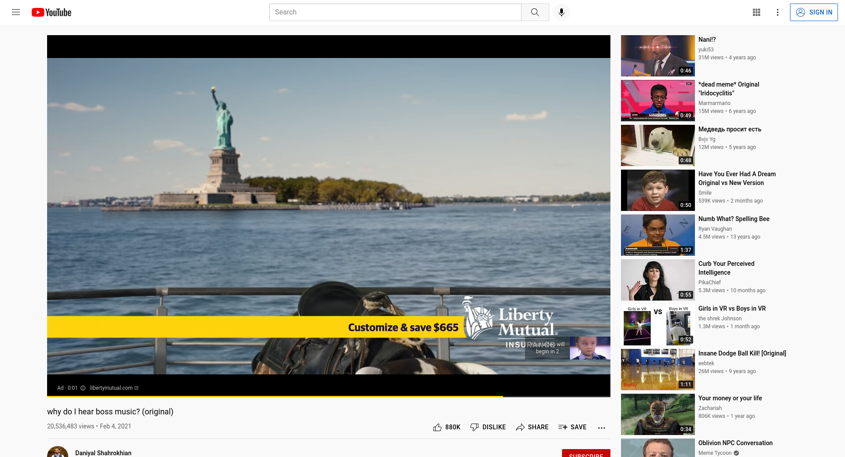
Task: Open Have You Ever Had A Dream title
Action: tap(737, 178)
